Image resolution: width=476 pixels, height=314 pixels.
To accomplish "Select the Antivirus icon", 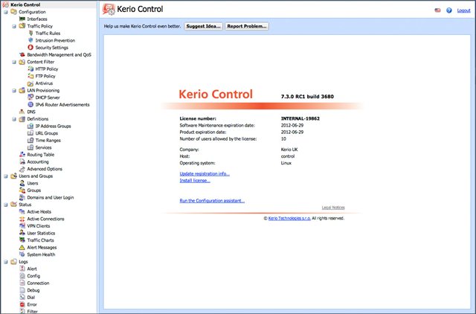I will 30,83.
